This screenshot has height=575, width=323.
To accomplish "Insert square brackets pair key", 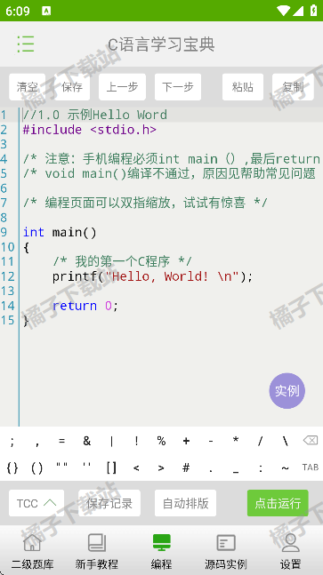I will click(111, 467).
